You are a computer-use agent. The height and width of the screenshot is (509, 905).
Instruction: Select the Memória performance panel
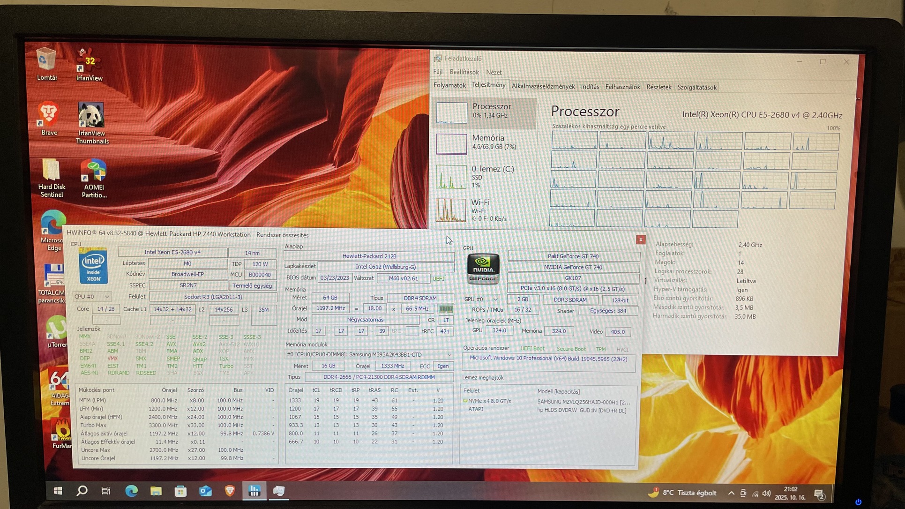[x=484, y=142]
